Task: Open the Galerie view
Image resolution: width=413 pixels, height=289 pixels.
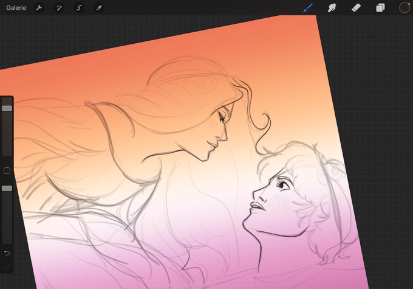Action: pyautogui.click(x=16, y=8)
